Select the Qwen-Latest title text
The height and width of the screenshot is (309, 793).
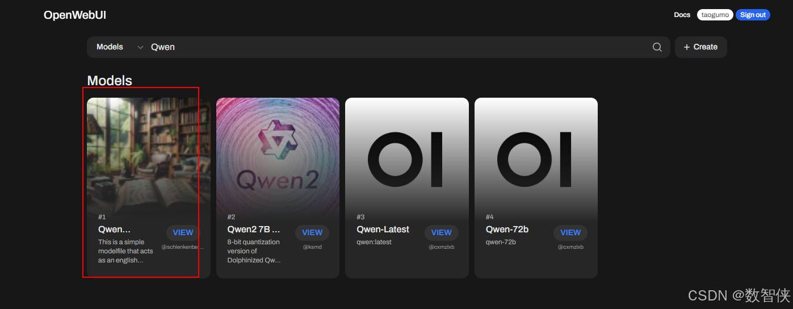(383, 229)
